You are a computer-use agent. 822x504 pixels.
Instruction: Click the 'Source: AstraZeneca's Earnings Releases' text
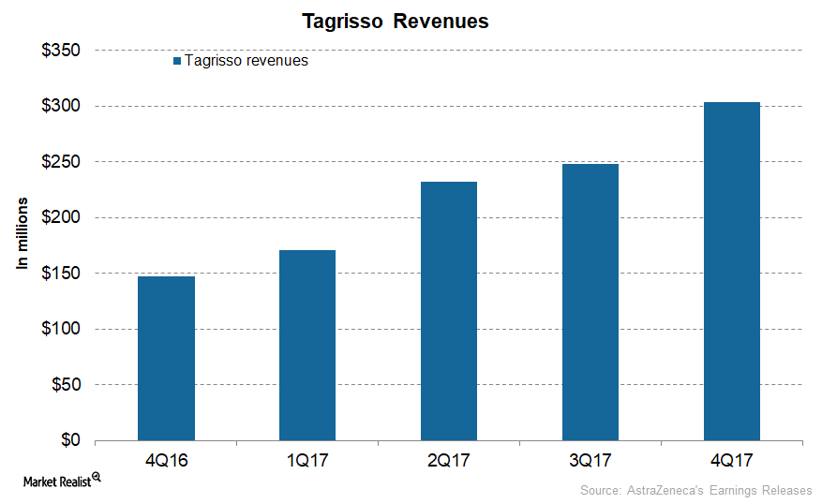pyautogui.click(x=696, y=490)
